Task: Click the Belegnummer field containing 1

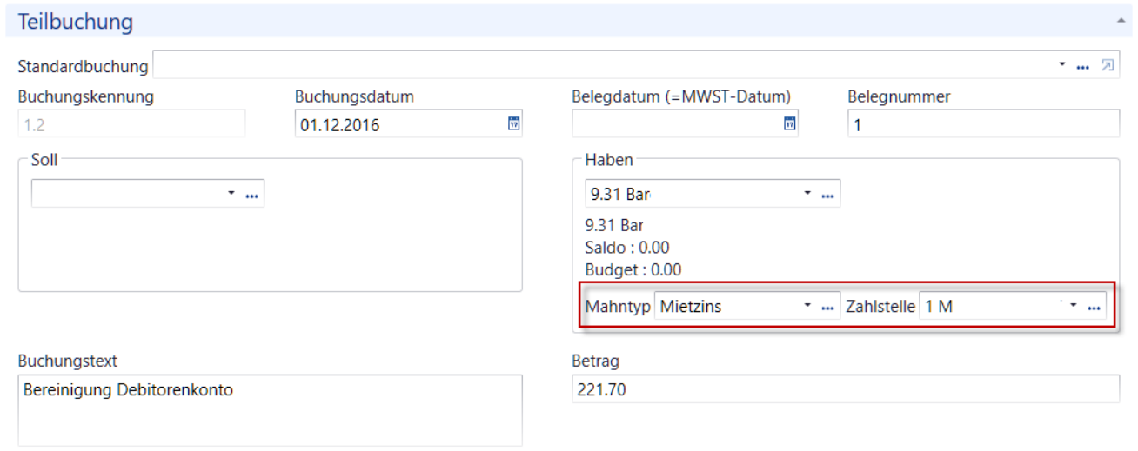Action: pos(983,124)
